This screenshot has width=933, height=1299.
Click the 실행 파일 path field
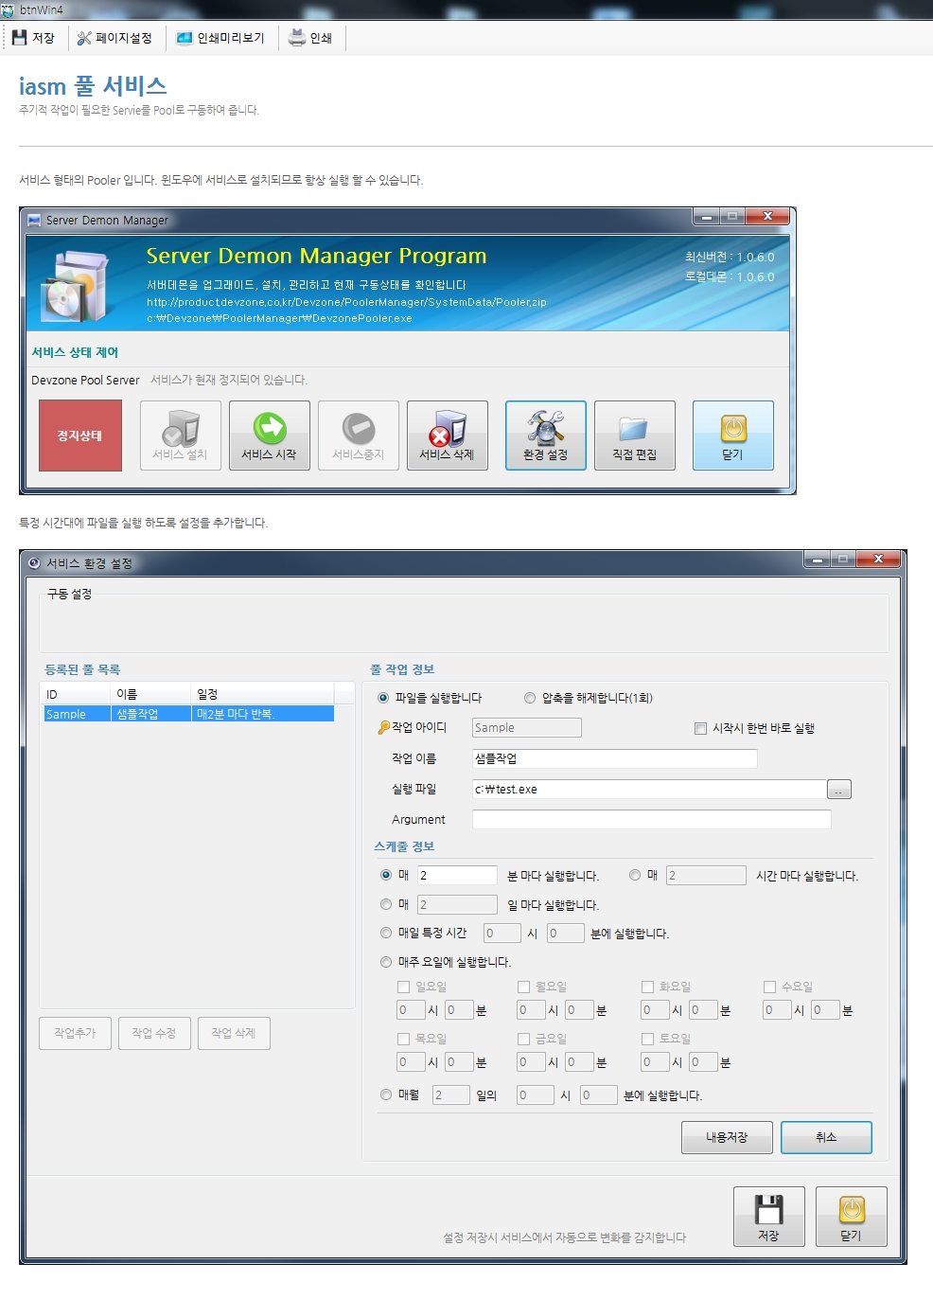coord(649,789)
